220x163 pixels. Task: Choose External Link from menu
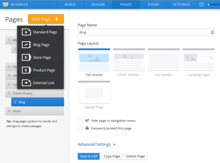41,83
